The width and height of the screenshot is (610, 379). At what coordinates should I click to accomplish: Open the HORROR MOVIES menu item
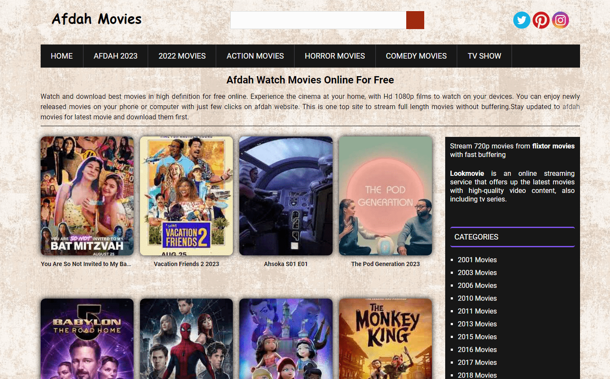coord(335,56)
